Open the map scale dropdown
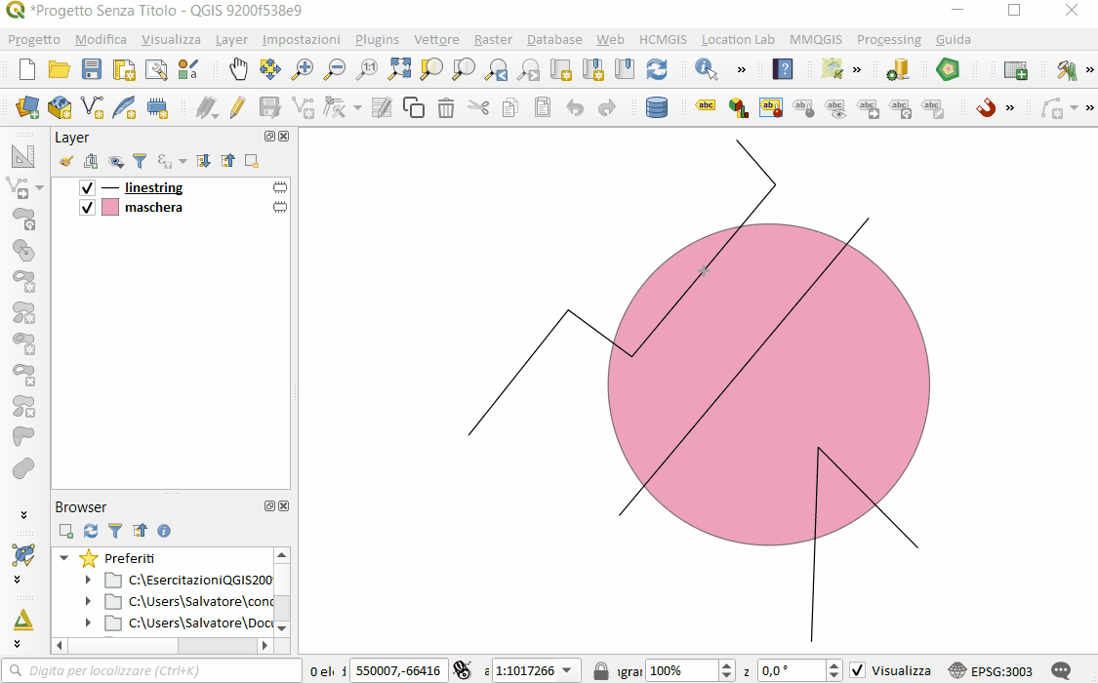 click(566, 671)
